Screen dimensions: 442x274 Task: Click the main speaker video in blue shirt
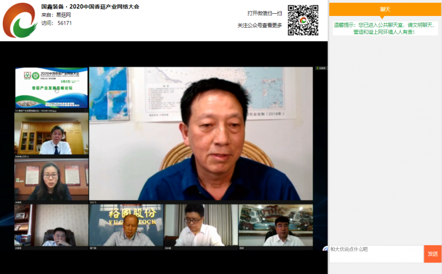point(201,133)
